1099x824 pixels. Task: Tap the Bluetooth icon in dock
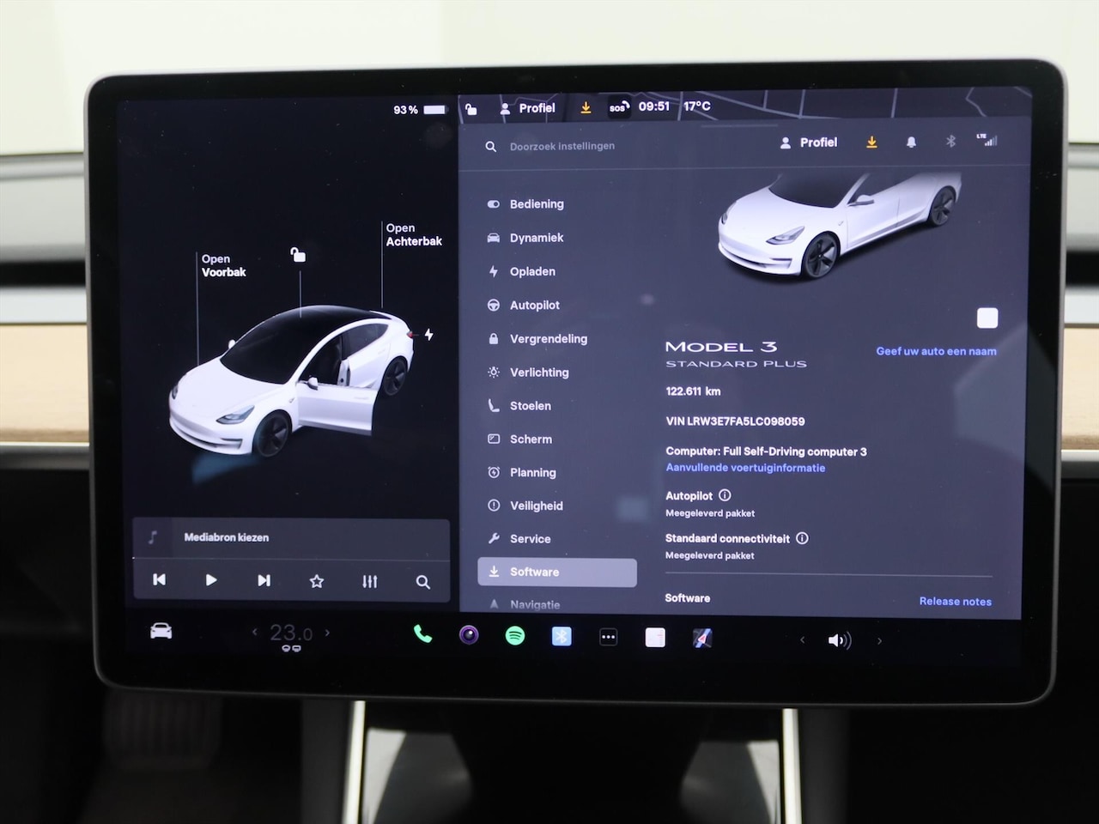click(x=562, y=636)
